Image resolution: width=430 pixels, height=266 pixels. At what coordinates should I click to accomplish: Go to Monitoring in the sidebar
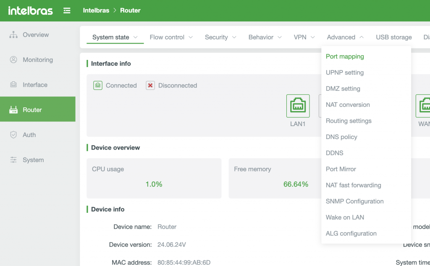[x=38, y=59]
